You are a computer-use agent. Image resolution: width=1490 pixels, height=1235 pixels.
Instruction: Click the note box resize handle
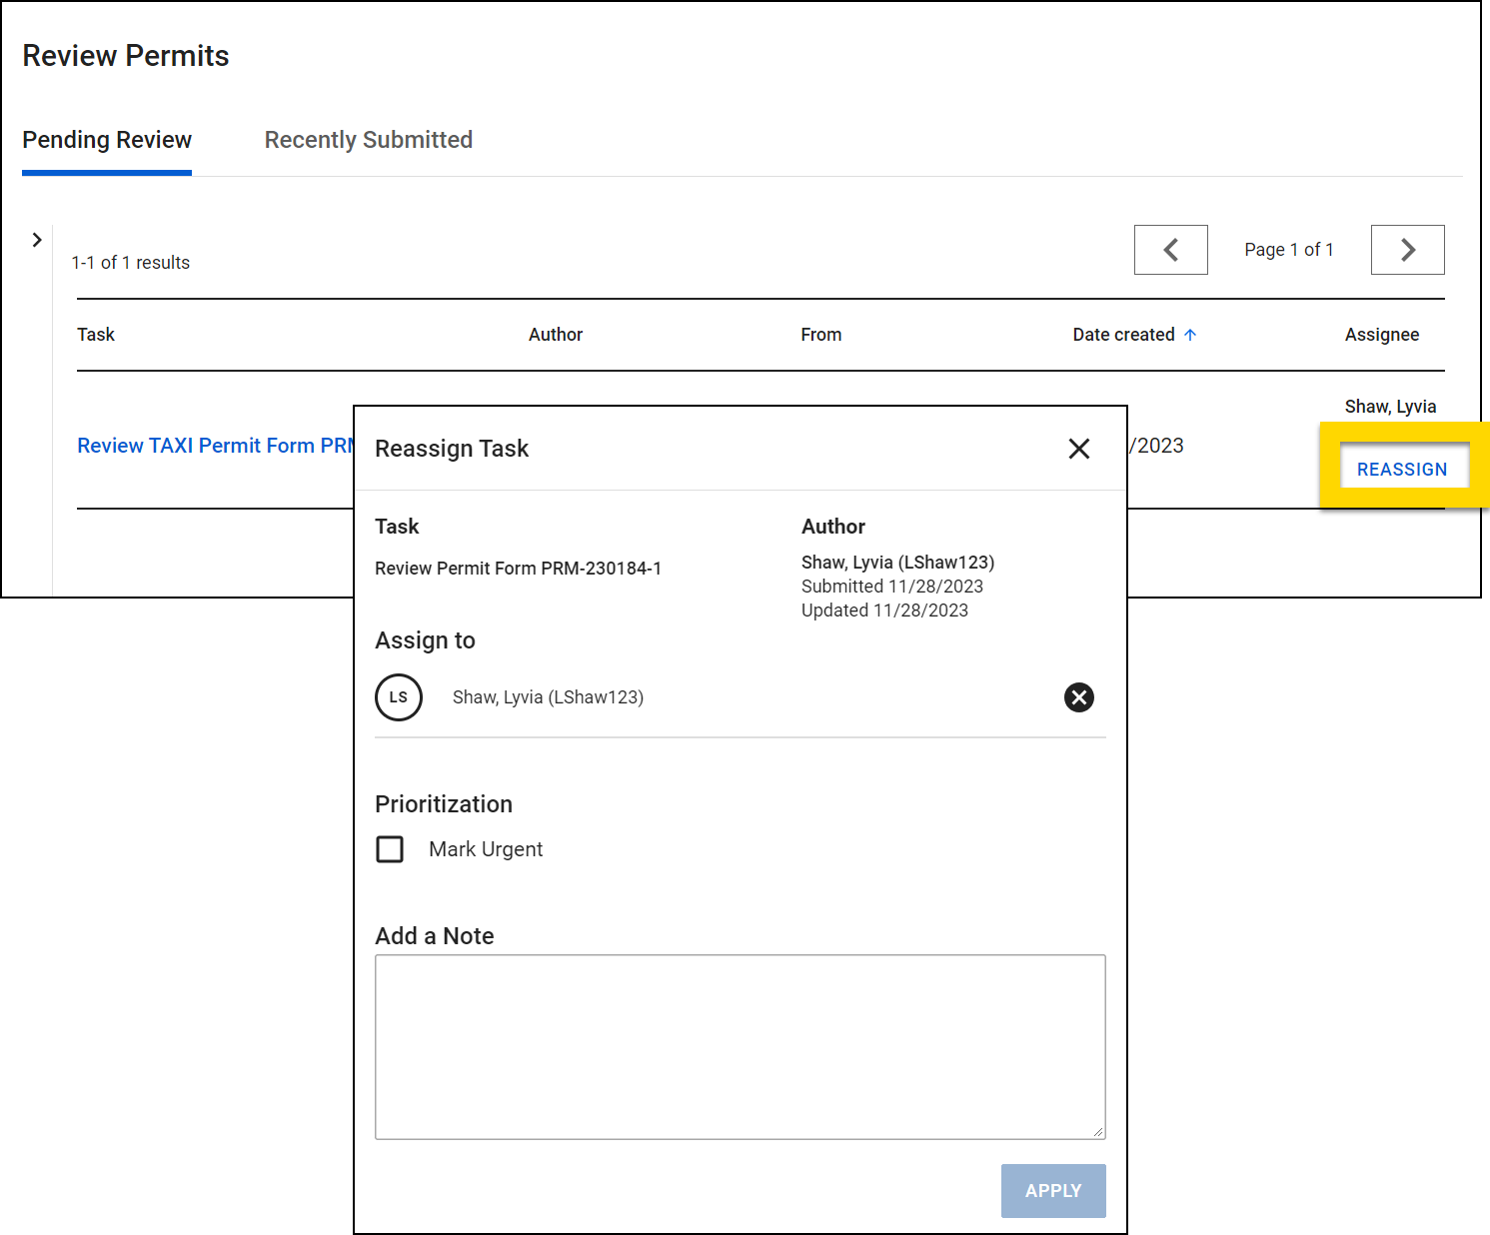1097,1131
